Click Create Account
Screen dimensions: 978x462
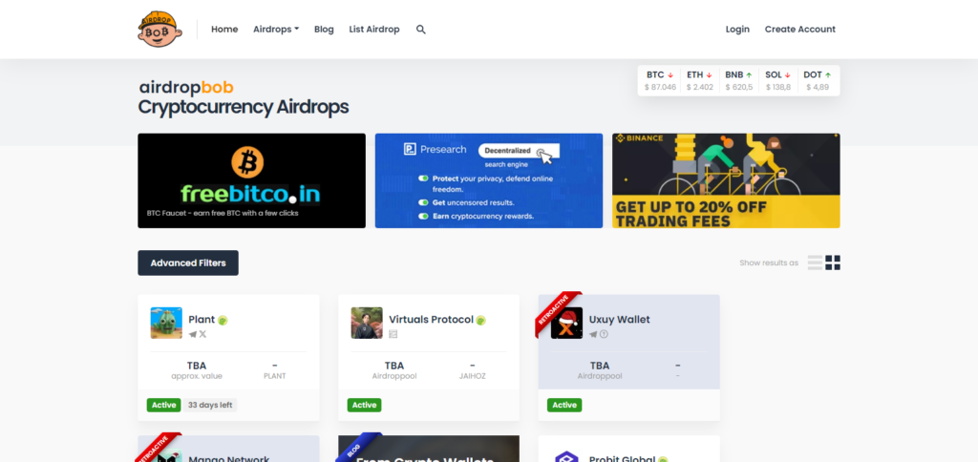(800, 30)
